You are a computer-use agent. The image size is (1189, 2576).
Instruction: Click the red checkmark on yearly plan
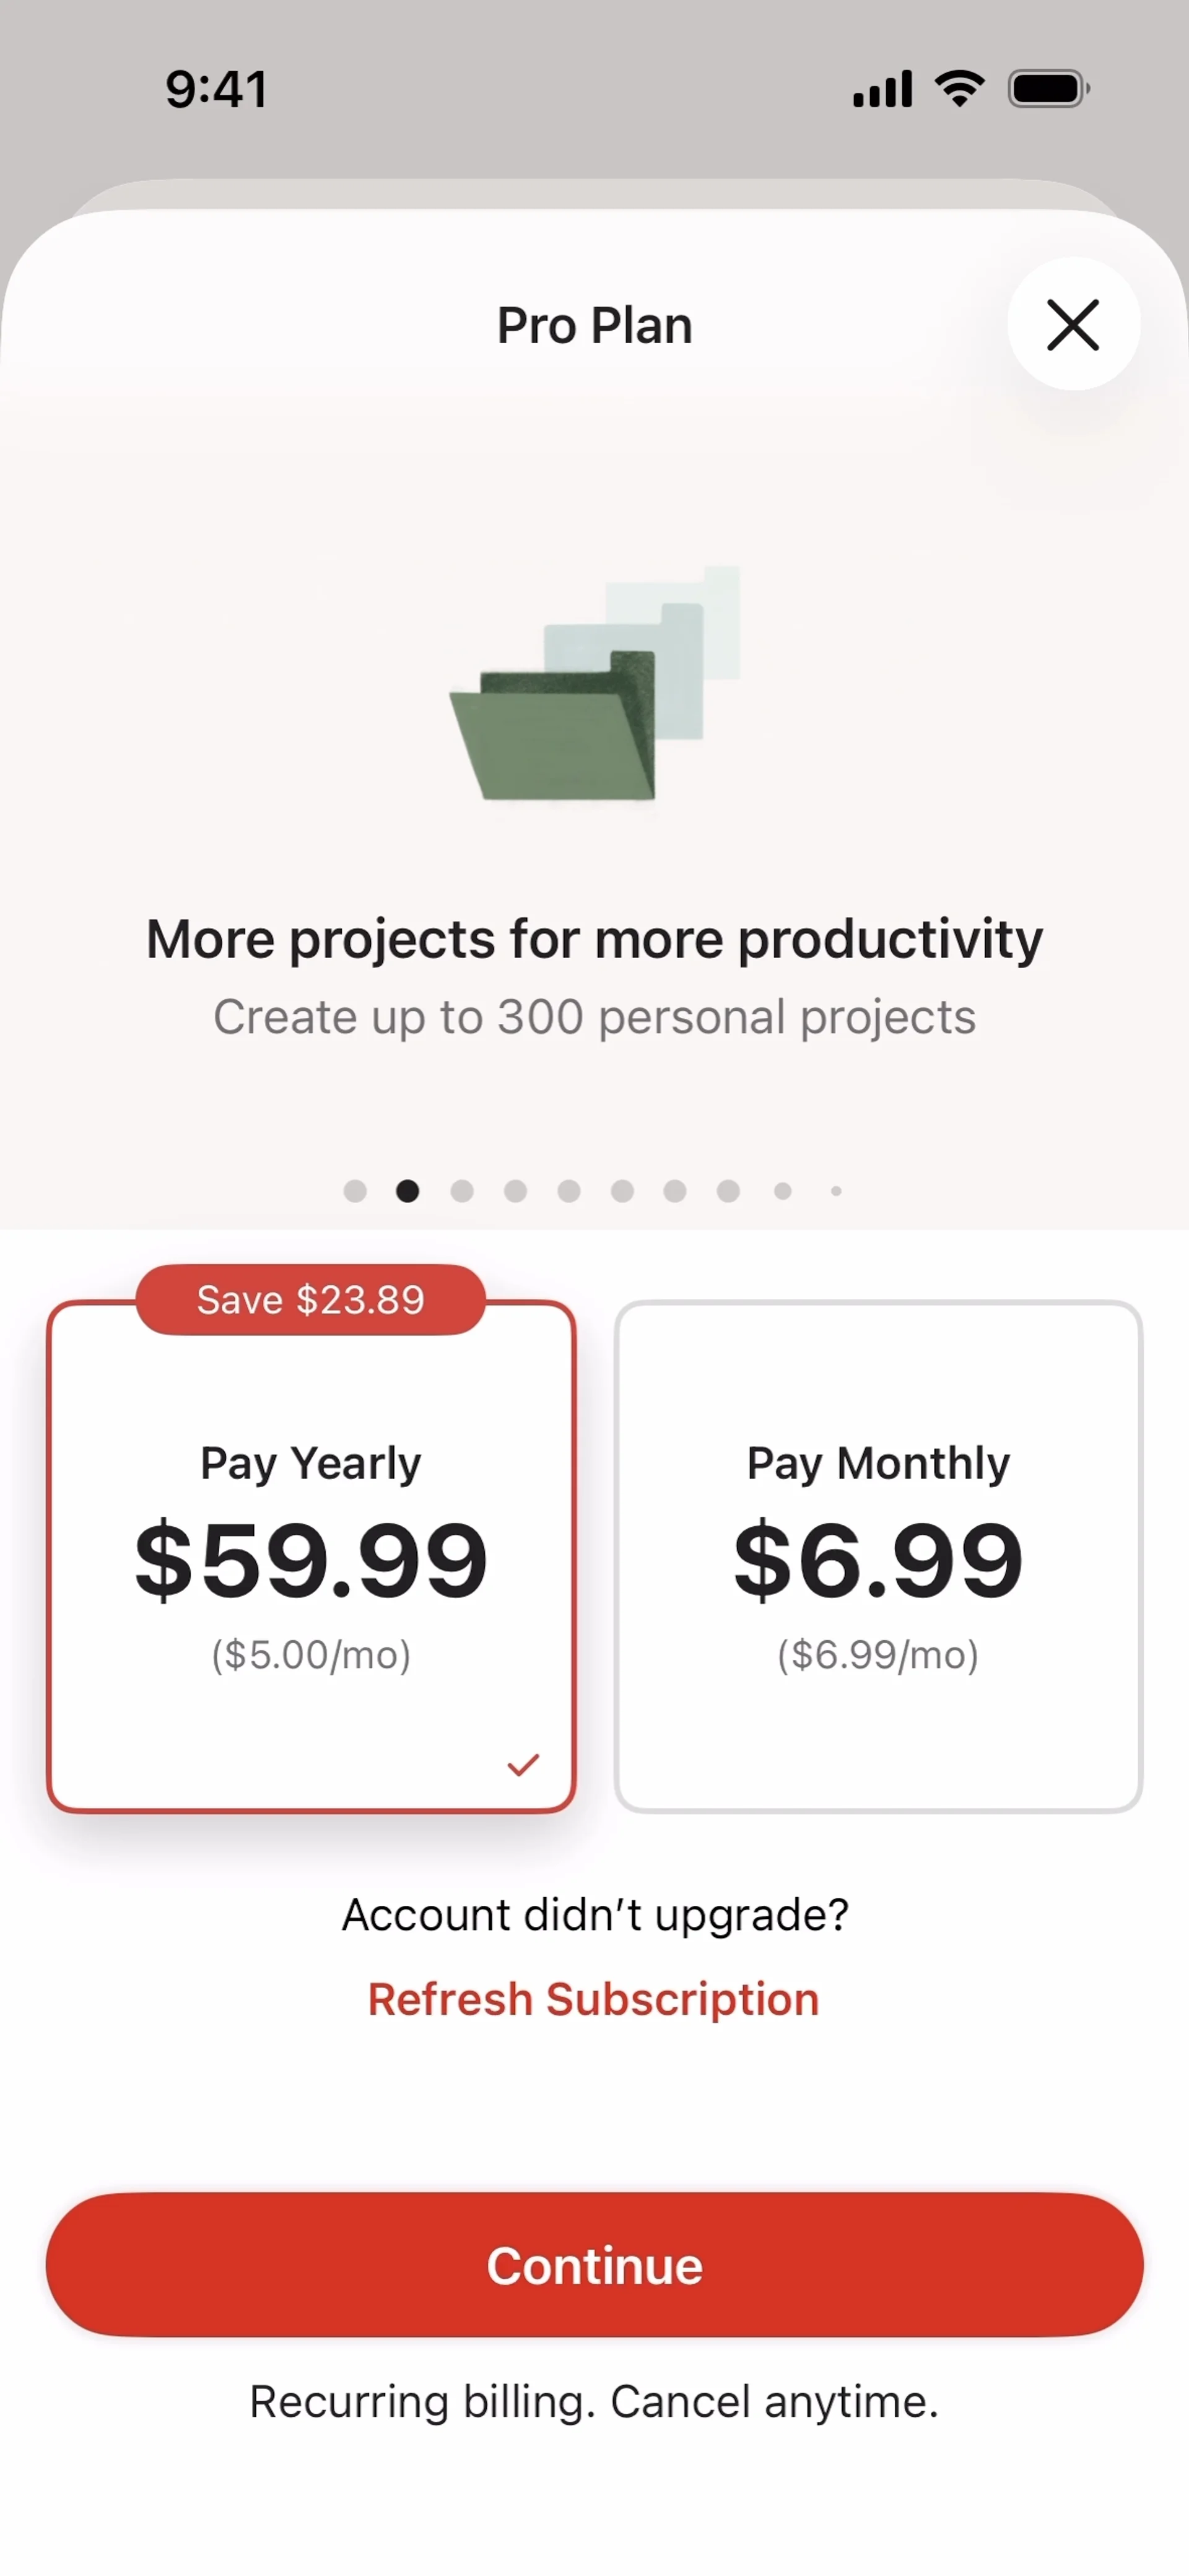click(x=523, y=1765)
